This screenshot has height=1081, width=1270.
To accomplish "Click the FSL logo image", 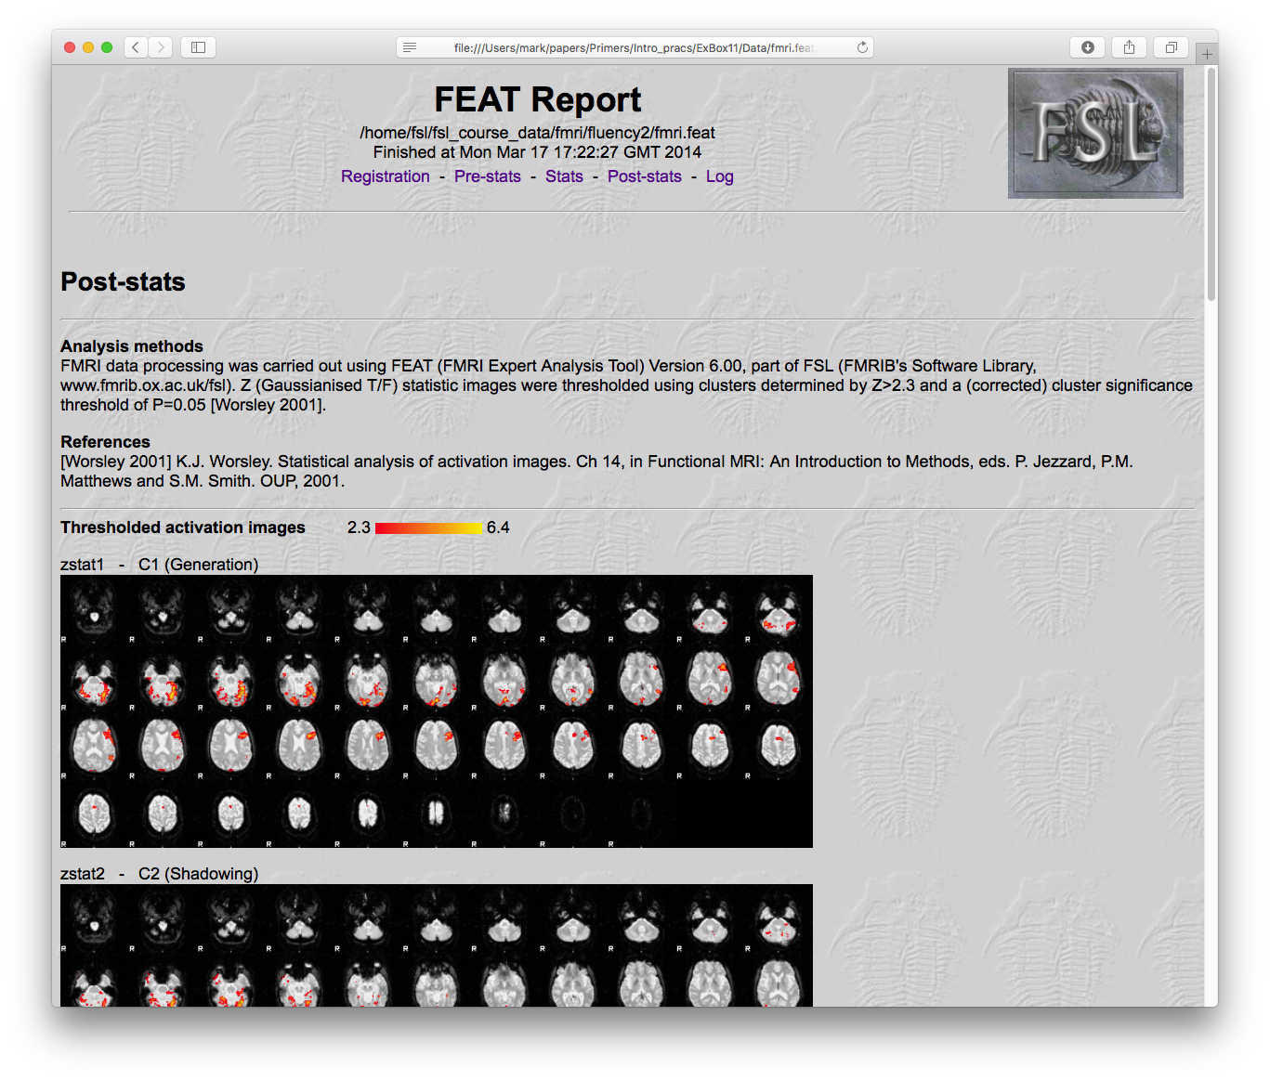I will (1095, 133).
